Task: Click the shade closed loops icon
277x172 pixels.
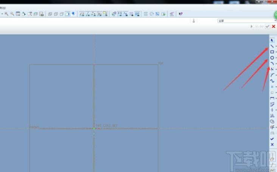Action: point(146,14)
